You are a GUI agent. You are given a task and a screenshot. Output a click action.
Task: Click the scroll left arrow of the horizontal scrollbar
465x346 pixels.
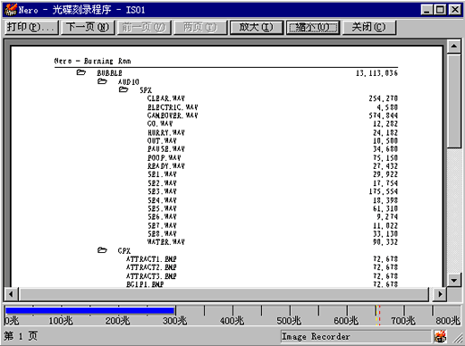coord(11,294)
